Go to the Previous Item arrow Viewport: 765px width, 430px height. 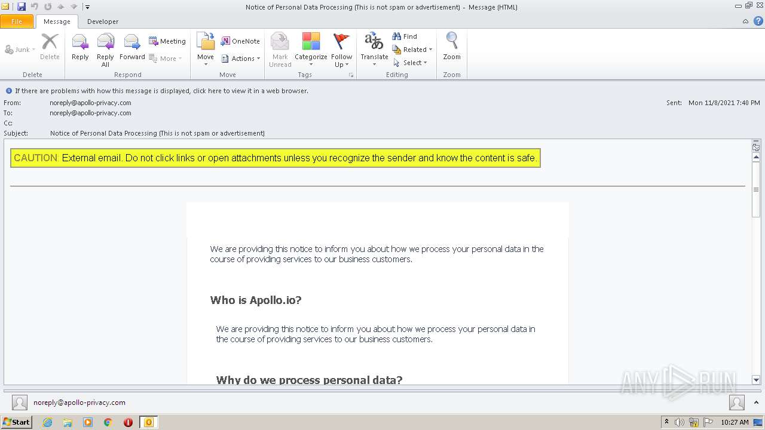pyautogui.click(x=60, y=7)
